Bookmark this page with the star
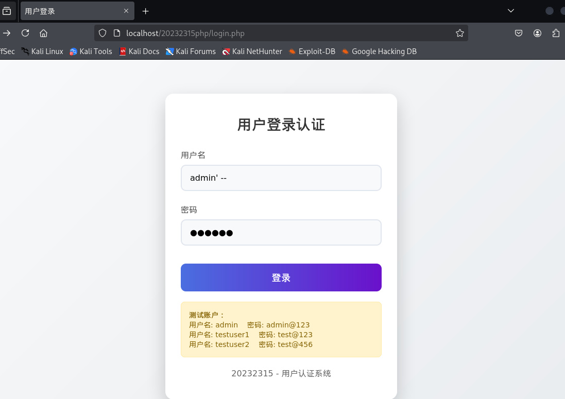Viewport: 565px width, 399px height. [460, 33]
